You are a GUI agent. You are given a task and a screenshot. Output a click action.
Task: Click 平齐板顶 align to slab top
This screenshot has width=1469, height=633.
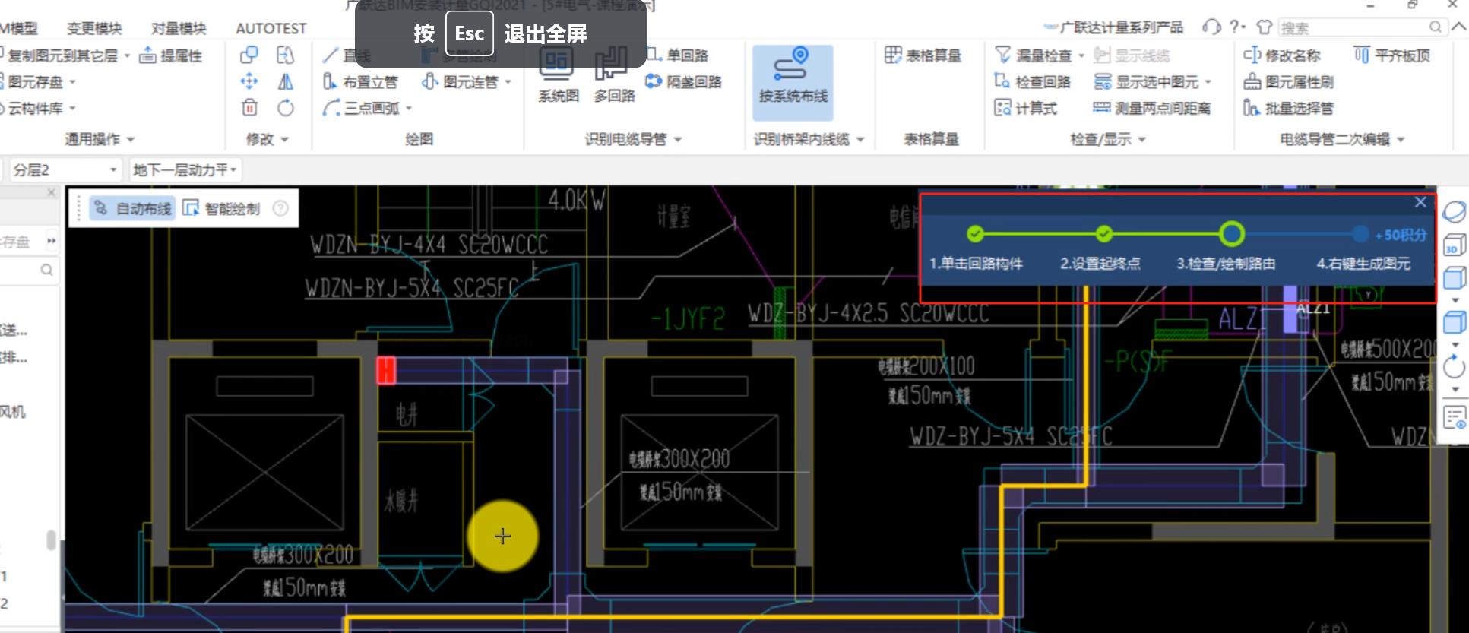click(x=1392, y=55)
